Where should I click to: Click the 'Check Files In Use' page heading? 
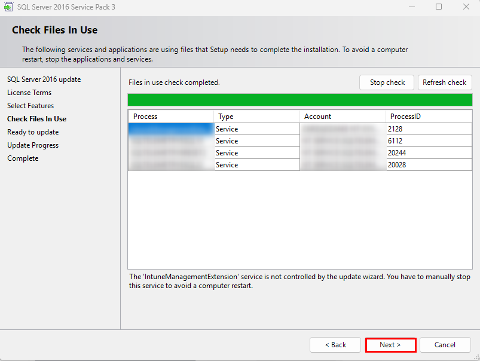55,30
